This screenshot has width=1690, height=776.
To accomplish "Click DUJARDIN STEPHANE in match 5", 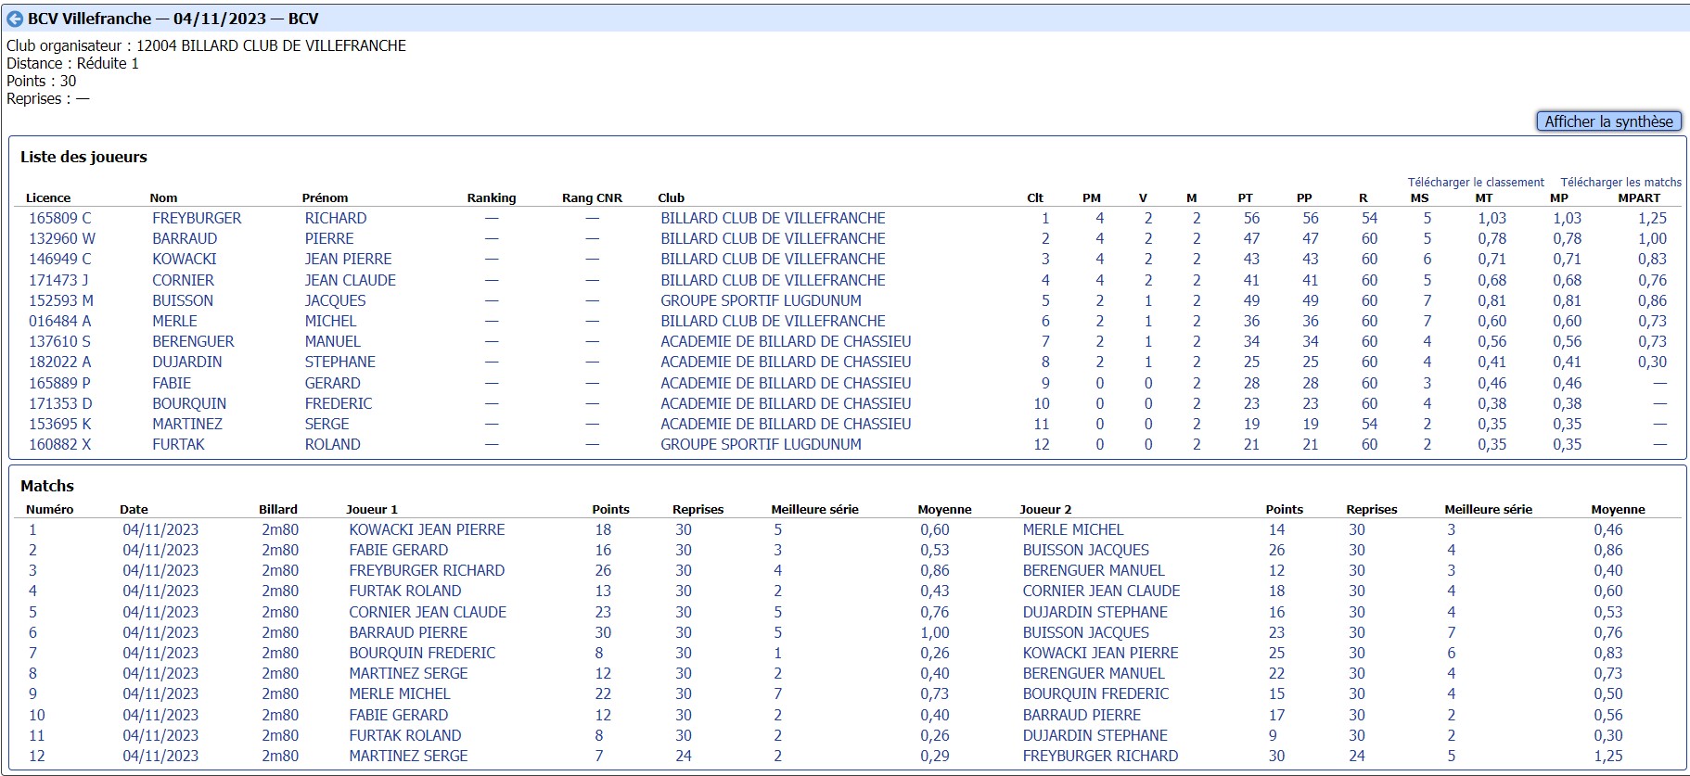I will click(1095, 612).
